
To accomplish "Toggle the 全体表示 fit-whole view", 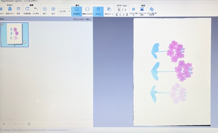I will (76, 11).
